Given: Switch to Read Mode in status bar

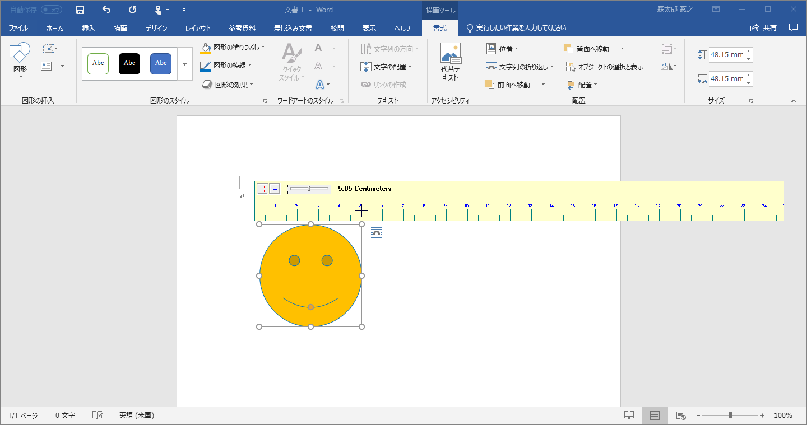Looking at the screenshot, I should pos(628,415).
